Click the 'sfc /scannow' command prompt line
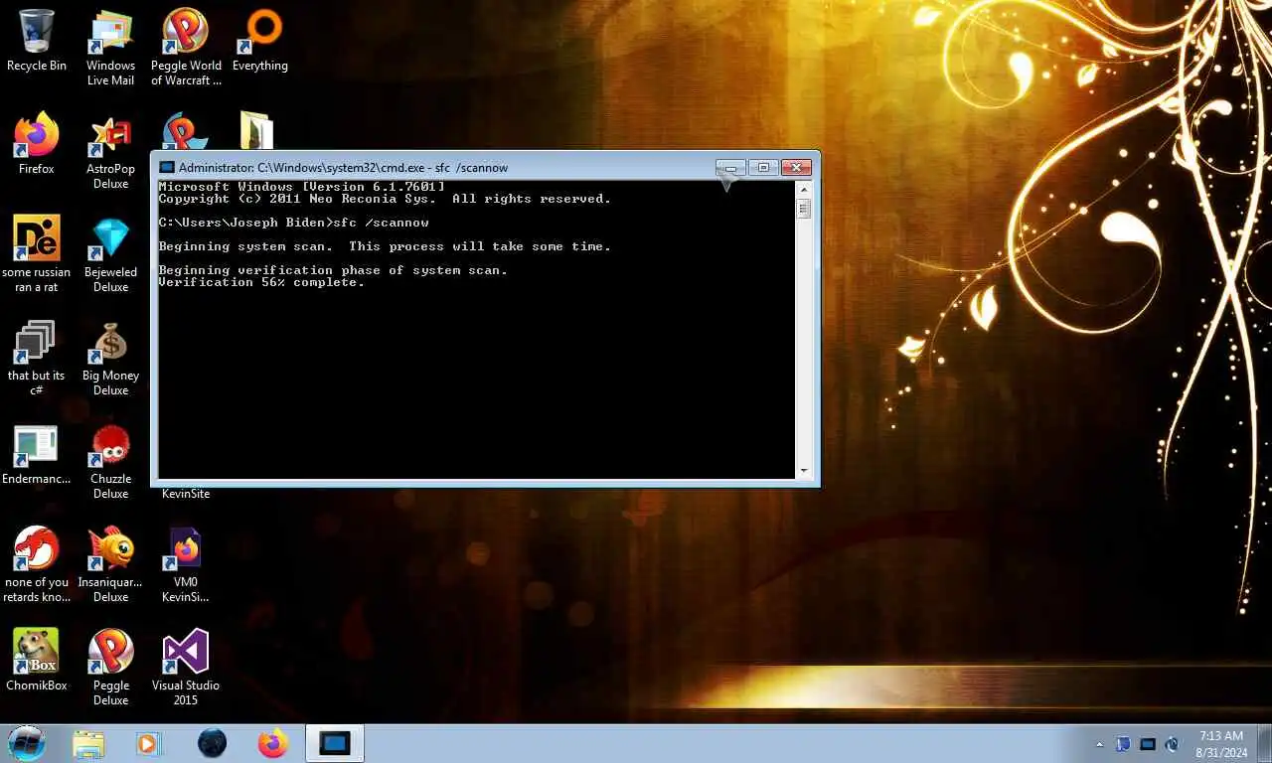 293,223
